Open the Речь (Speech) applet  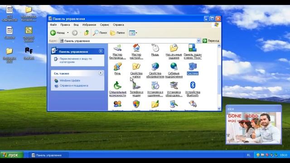coord(117,68)
